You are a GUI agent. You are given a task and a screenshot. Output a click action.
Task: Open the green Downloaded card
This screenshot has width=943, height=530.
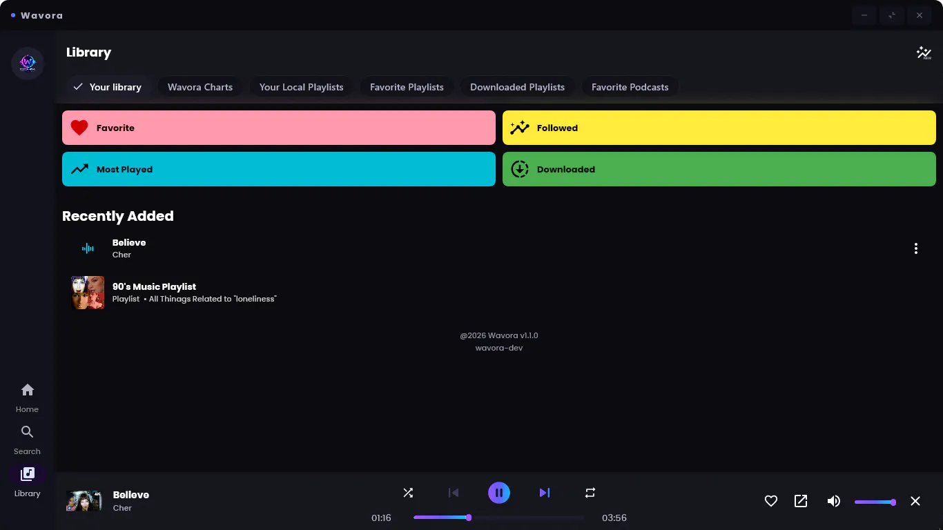pos(719,169)
